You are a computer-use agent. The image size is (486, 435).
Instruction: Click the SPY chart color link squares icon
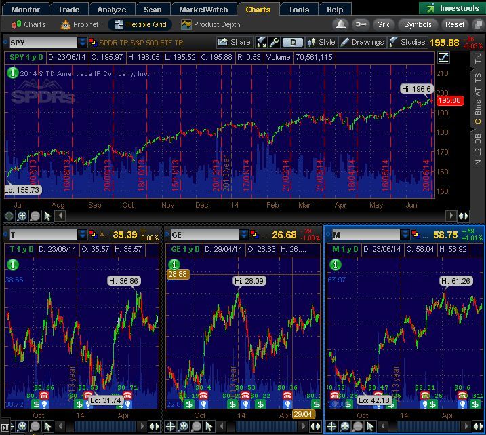point(93,42)
